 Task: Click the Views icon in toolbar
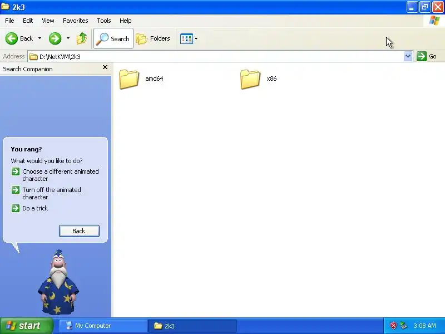pos(186,38)
